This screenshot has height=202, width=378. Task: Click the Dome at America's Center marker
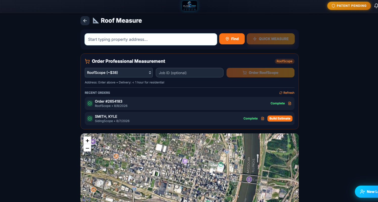pyautogui.click(x=221, y=165)
